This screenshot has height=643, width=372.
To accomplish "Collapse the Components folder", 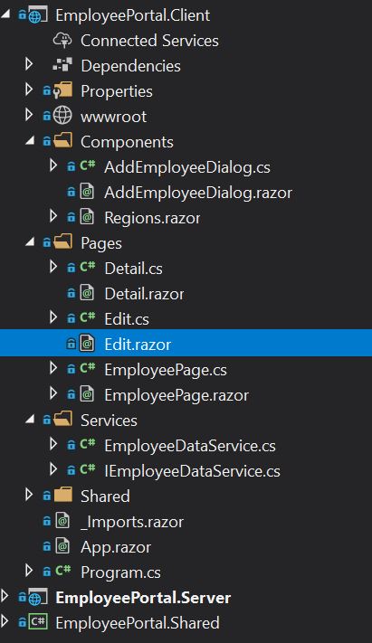I will [x=30, y=141].
